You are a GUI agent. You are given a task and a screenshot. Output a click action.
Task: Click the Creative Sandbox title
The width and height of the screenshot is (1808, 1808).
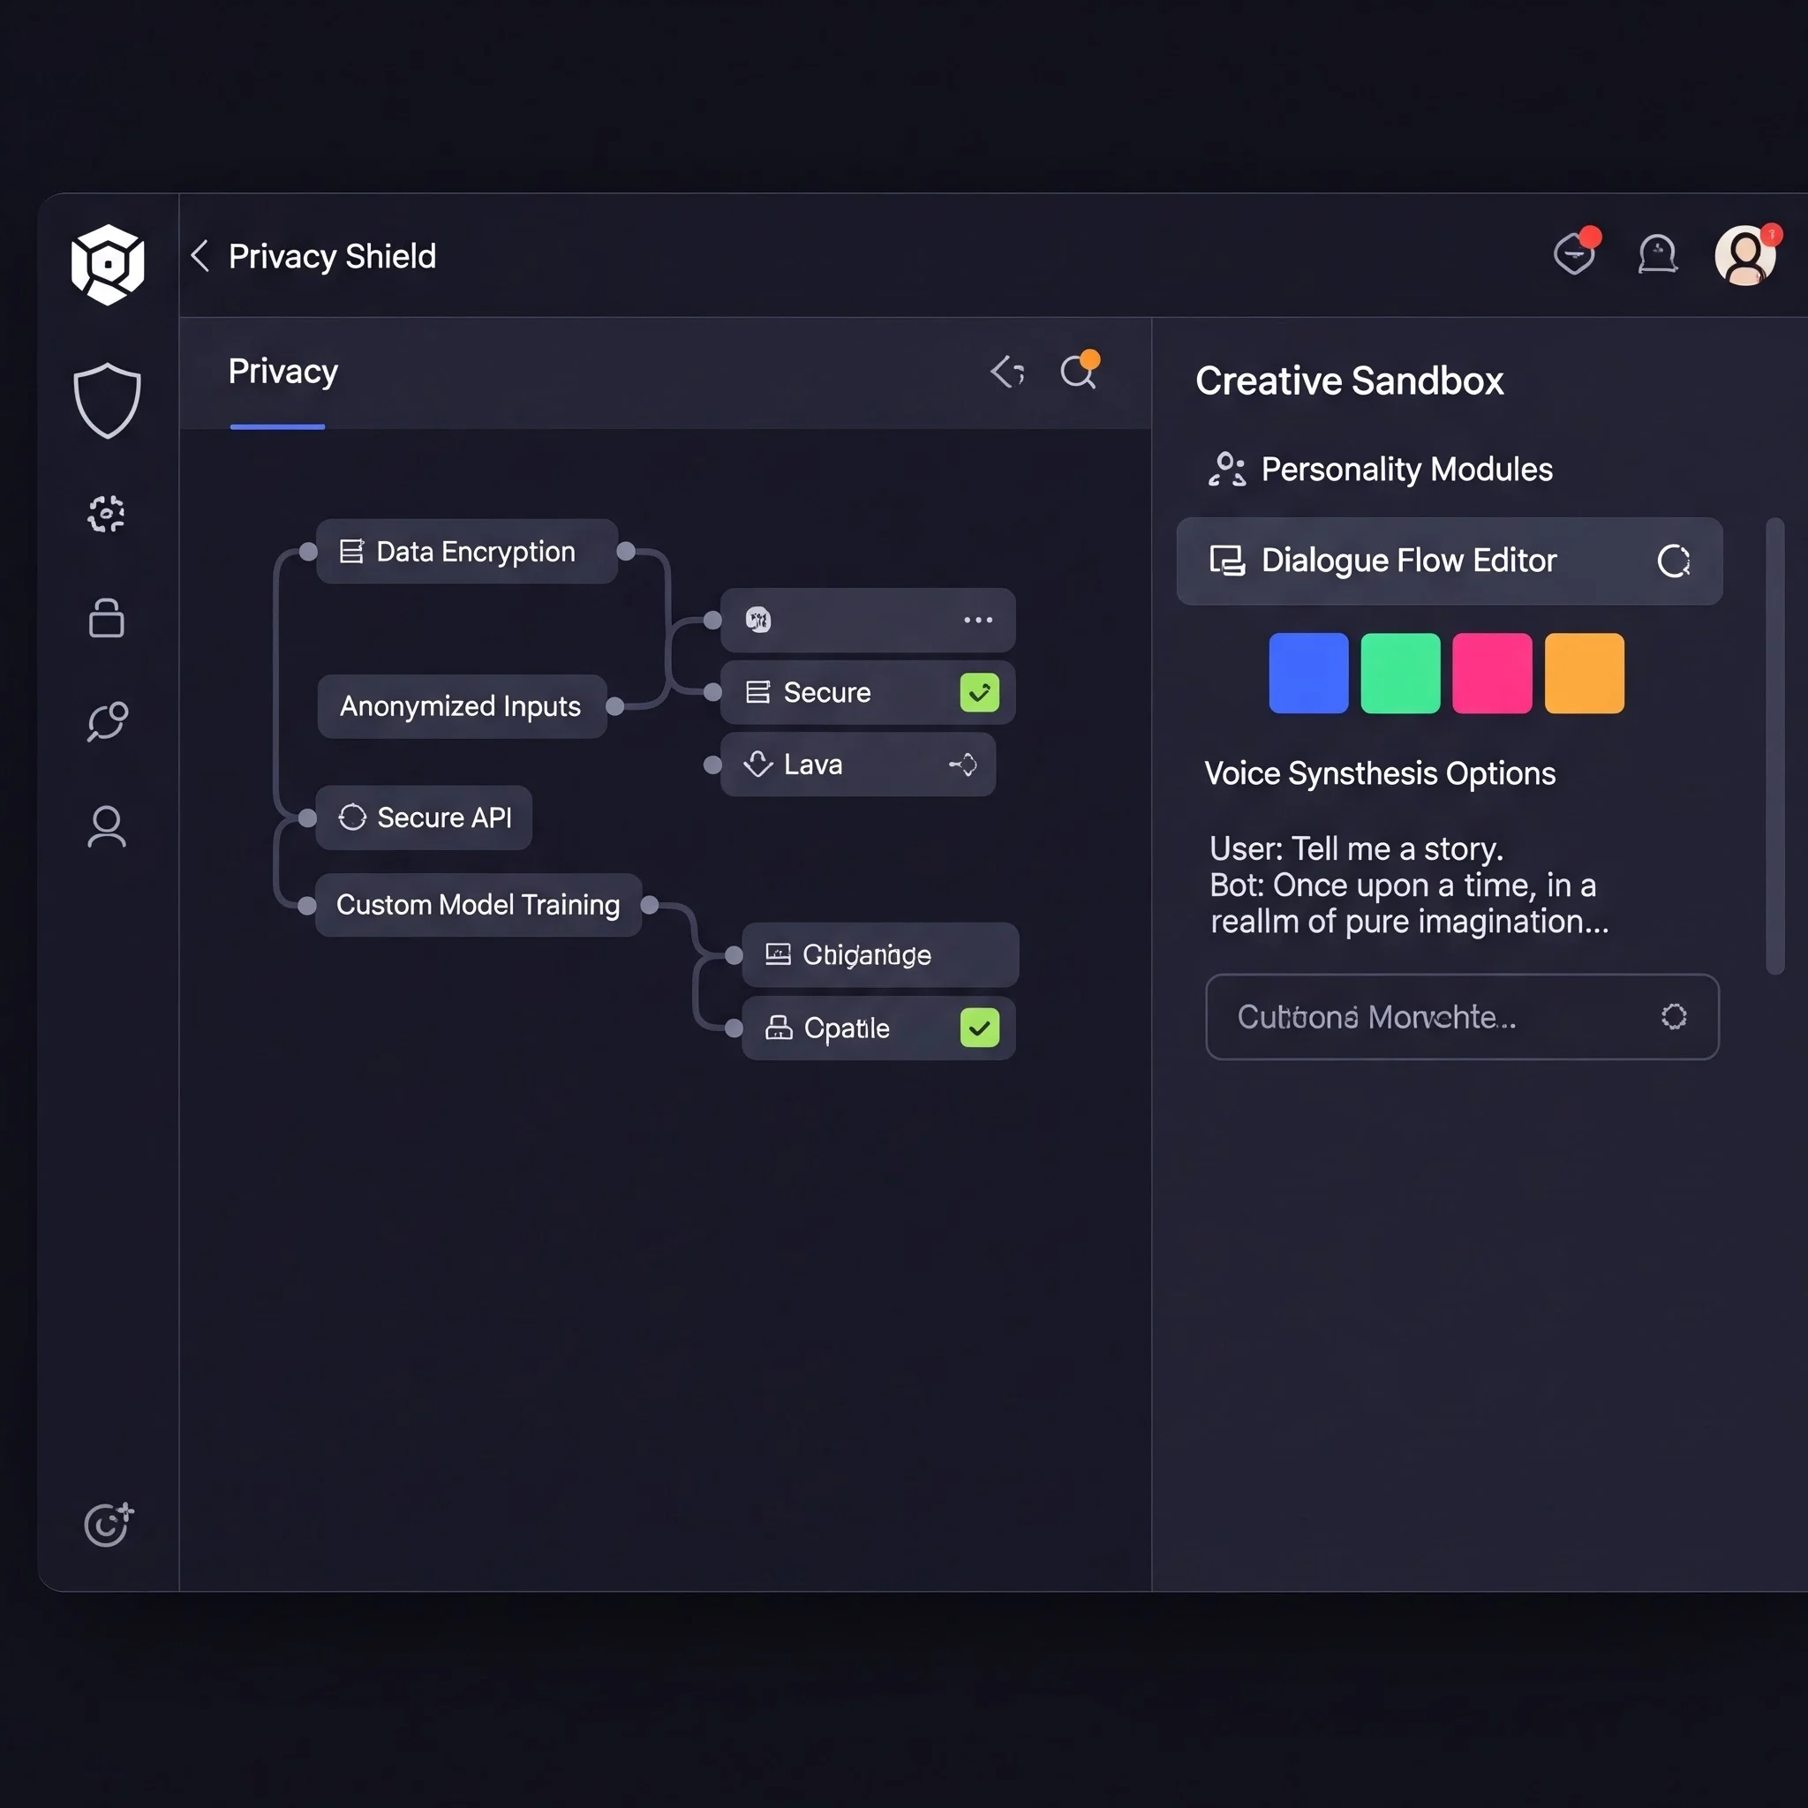point(1349,380)
